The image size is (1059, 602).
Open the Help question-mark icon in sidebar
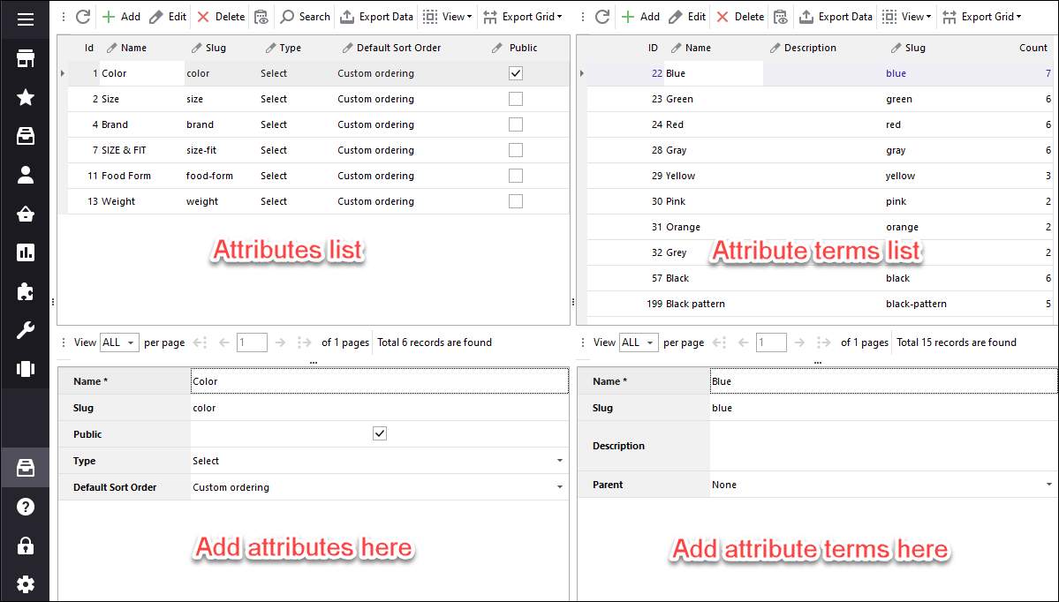(25, 506)
